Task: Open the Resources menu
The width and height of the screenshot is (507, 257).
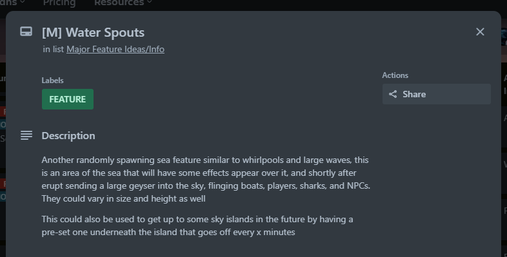Action: tap(119, 3)
